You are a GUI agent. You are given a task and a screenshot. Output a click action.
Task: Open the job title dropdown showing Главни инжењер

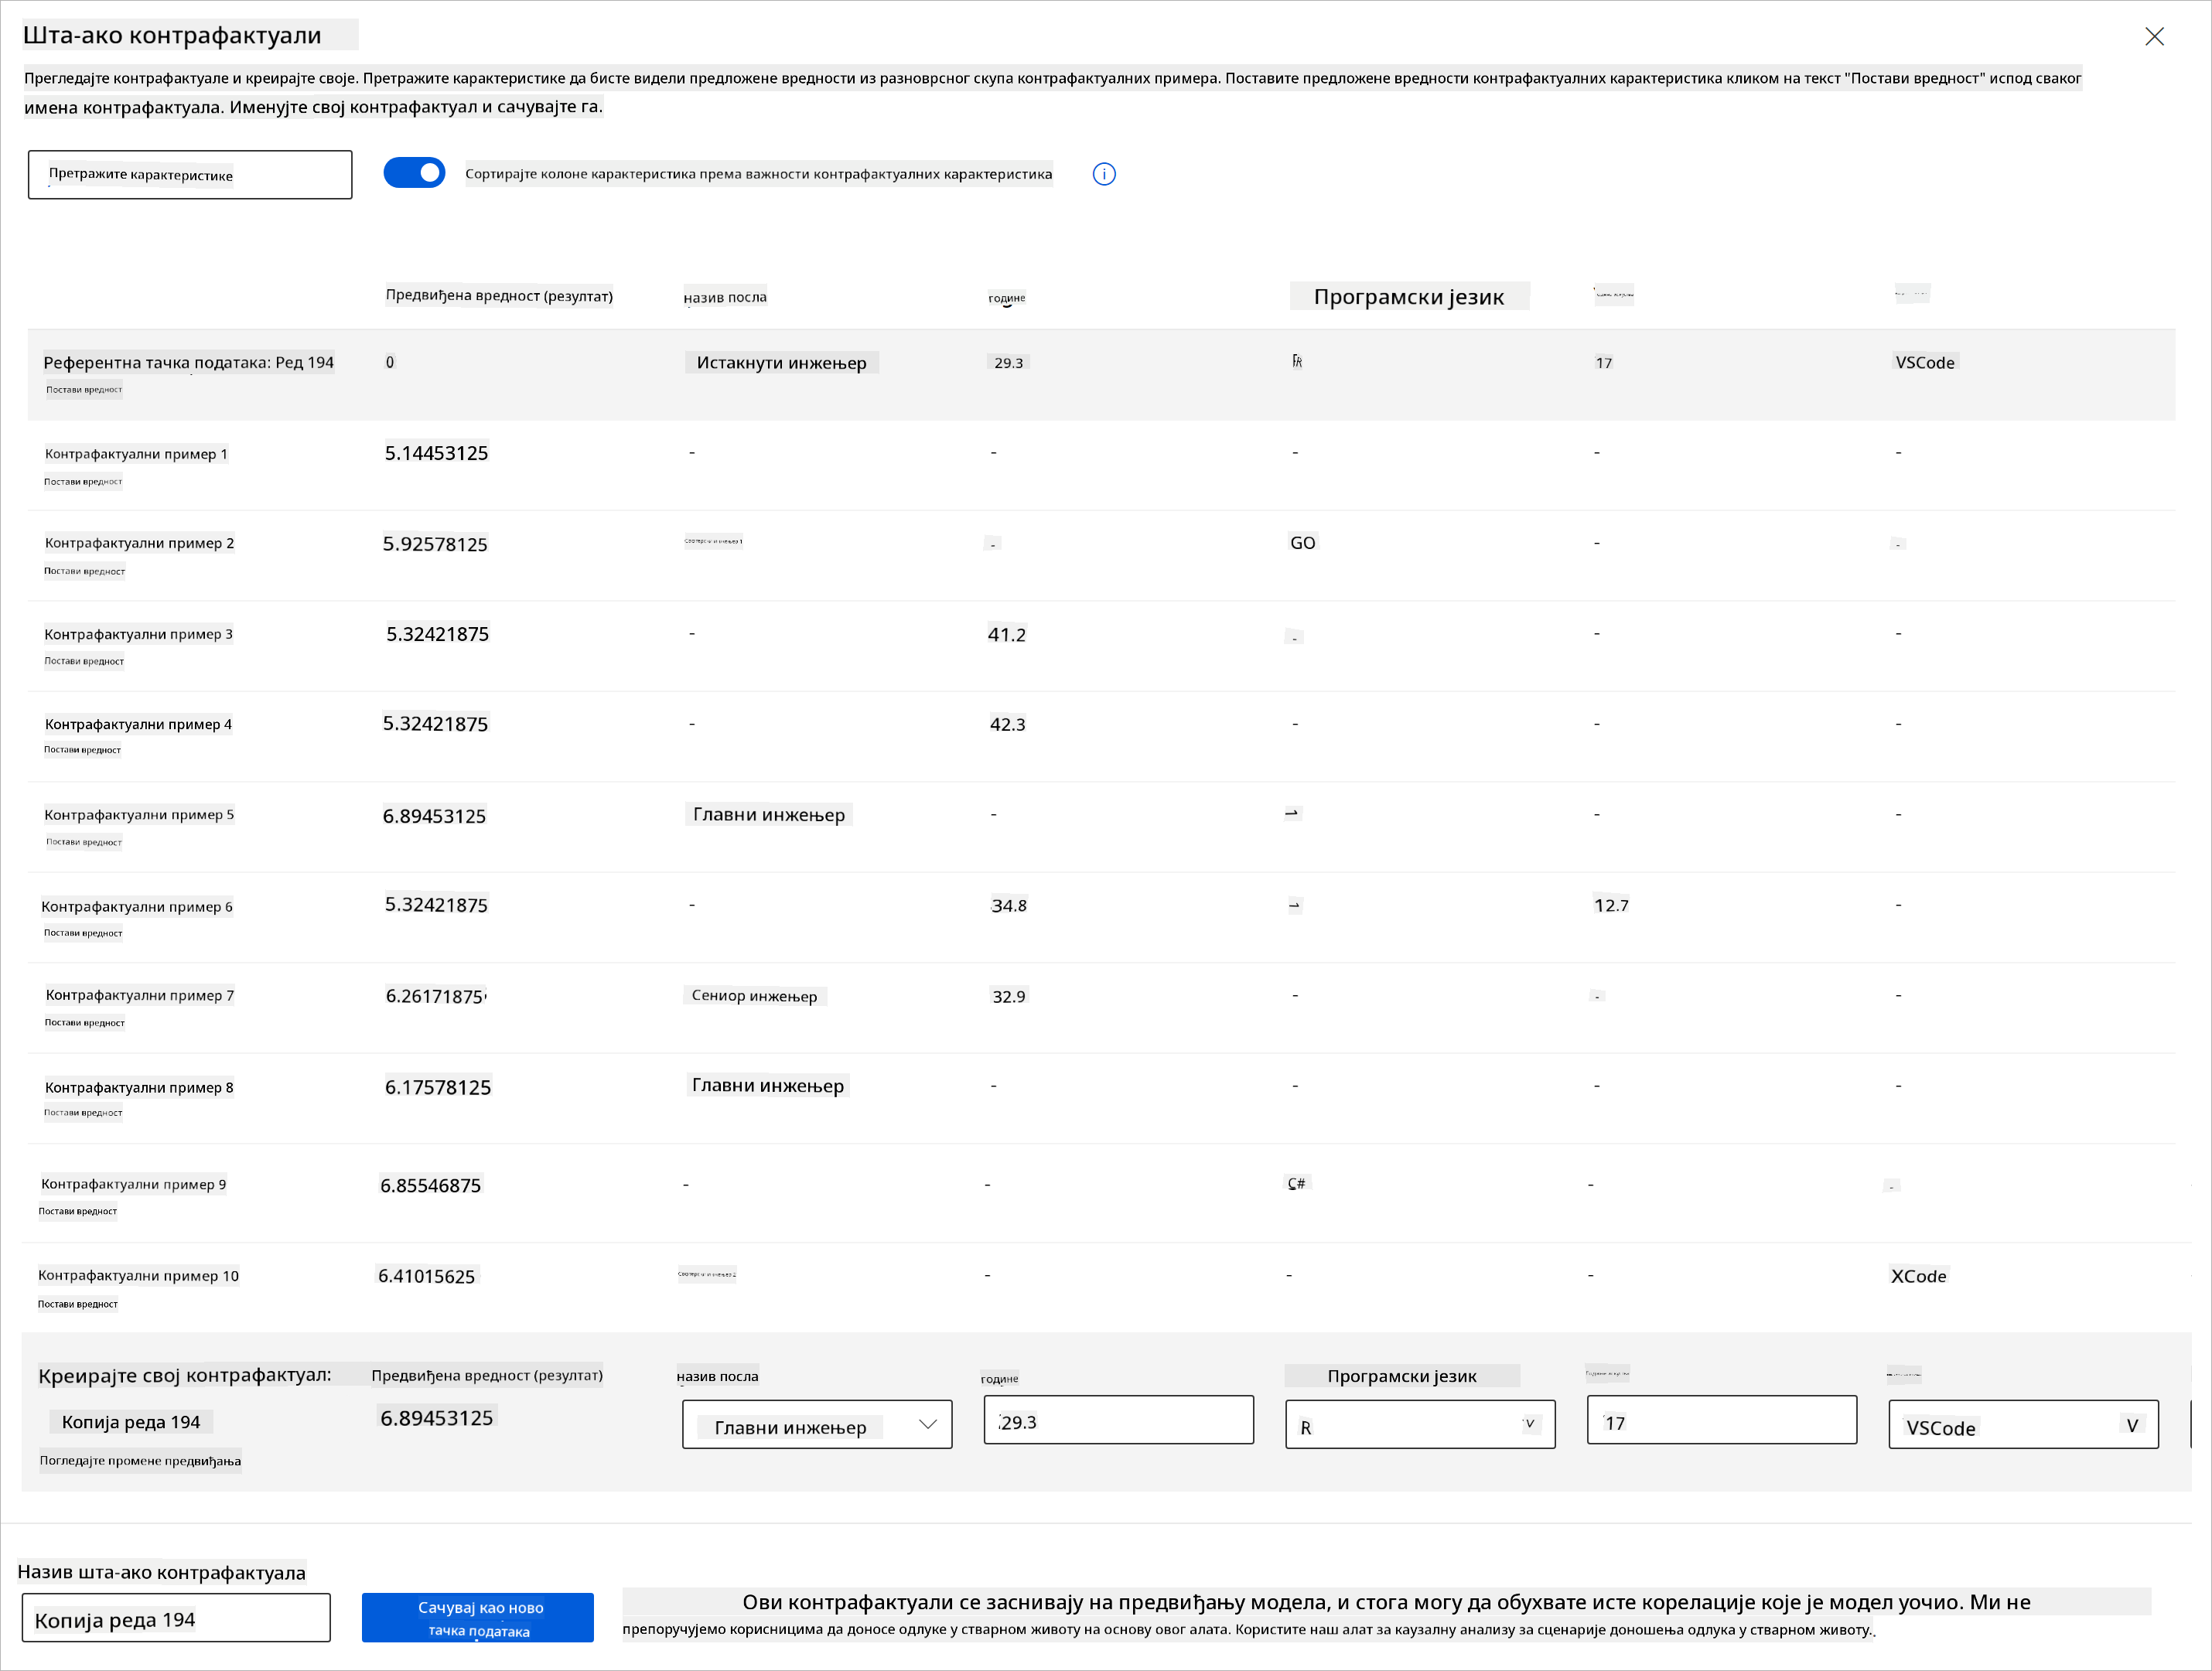816,1425
